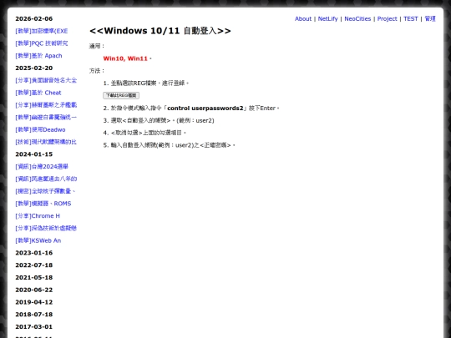This screenshot has height=338, width=451.
Task: Click the REG file download button
Action: point(121,95)
